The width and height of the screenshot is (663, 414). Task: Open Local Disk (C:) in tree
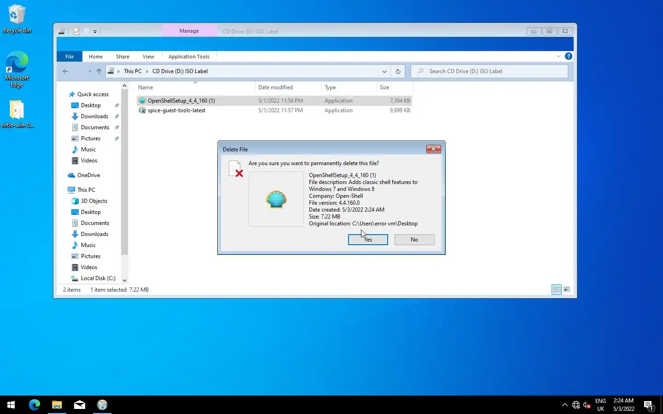98,278
